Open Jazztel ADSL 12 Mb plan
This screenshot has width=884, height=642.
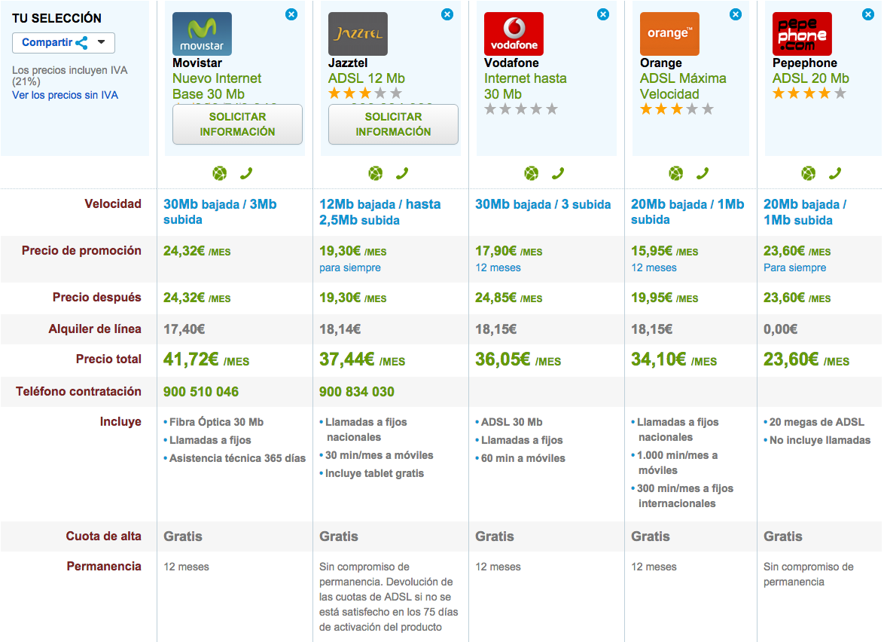pos(367,78)
